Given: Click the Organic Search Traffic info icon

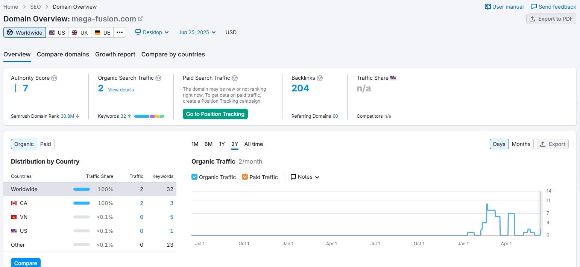Looking at the screenshot, I should click(x=158, y=78).
